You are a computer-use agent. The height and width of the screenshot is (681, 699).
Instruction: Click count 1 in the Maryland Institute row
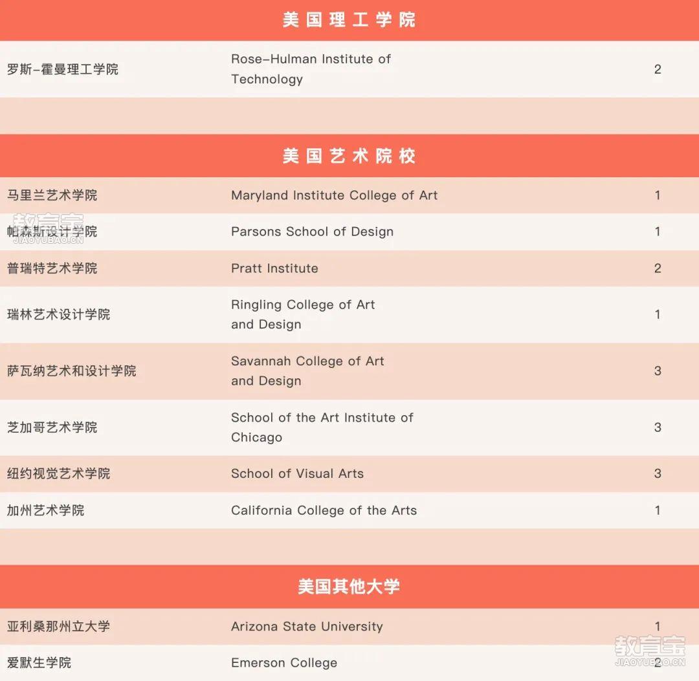pos(658,195)
